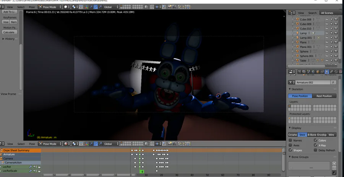Click the Rem keyframe button
The width and height of the screenshot is (344, 177).
(14, 22)
